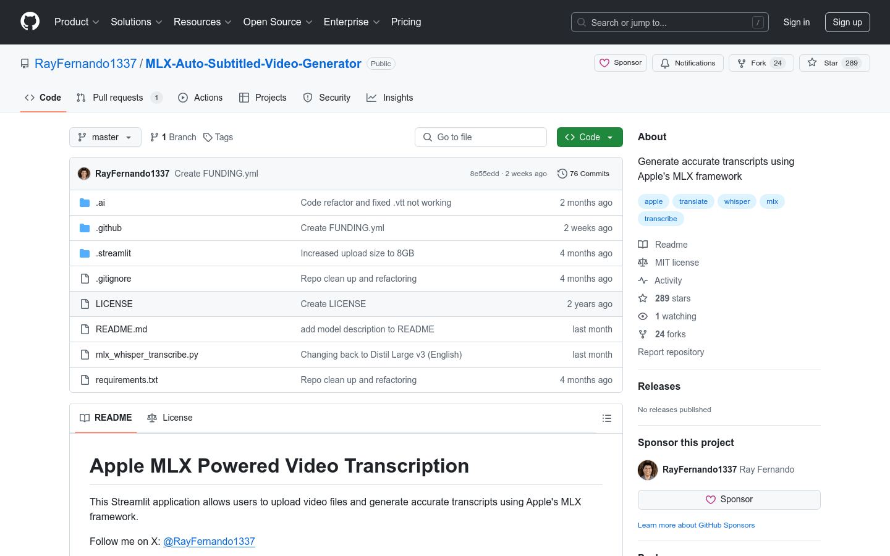890x556 pixels.
Task: Open the LICENSE file
Action: click(x=114, y=304)
